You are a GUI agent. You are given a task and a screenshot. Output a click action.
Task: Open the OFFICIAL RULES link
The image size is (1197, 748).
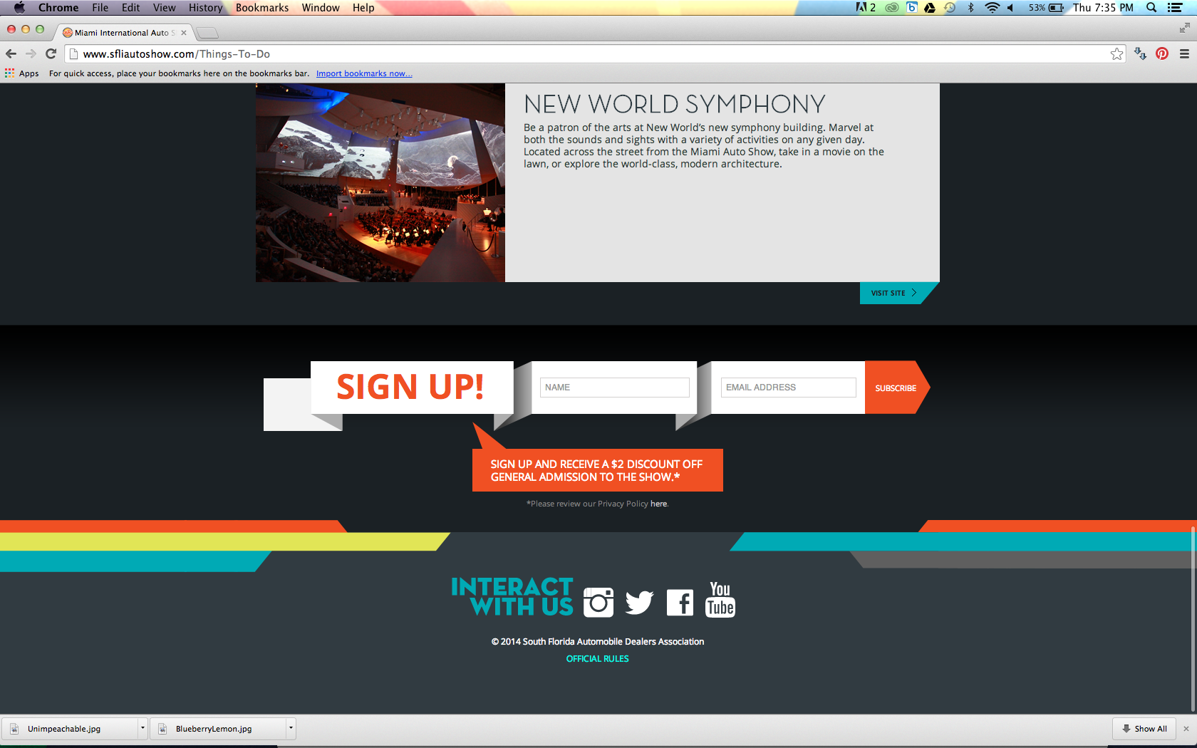[x=597, y=659]
